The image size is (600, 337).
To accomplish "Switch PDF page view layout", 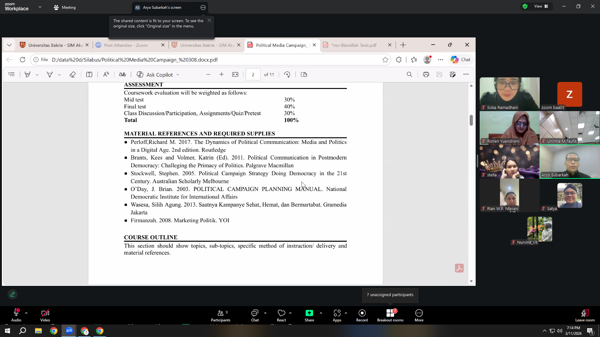I will click(304, 75).
